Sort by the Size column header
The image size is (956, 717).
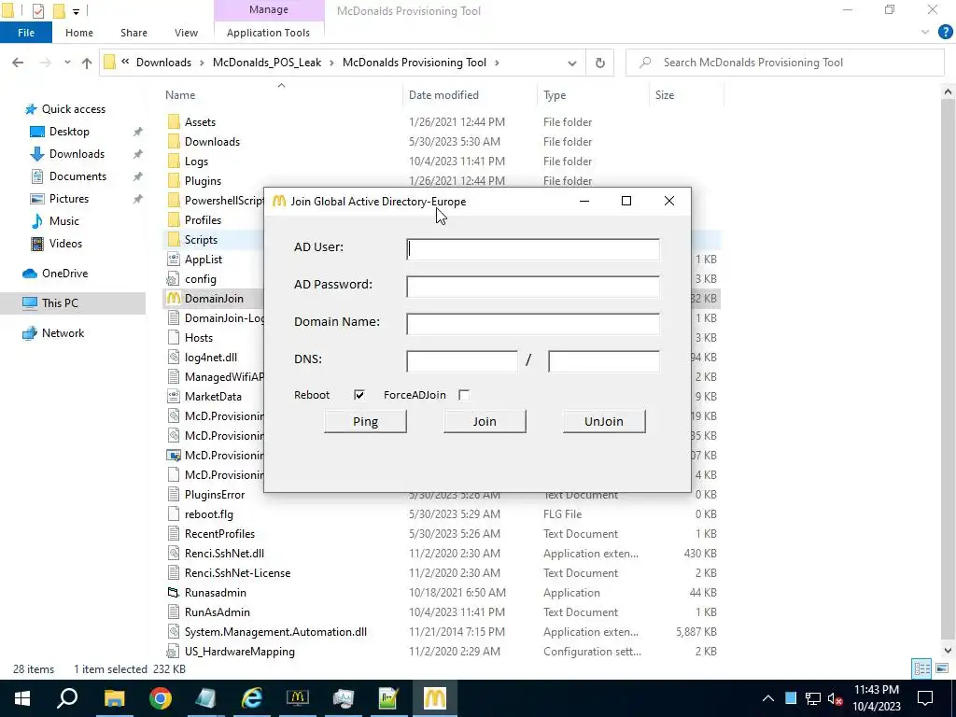pyautogui.click(x=665, y=95)
